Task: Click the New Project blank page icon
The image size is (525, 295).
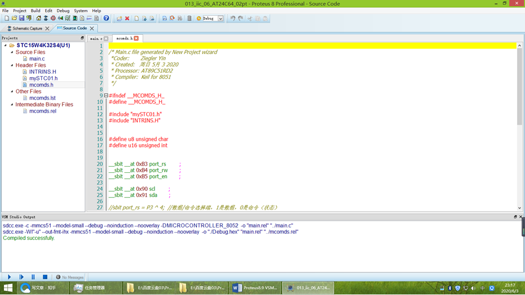Action: [x=7, y=19]
